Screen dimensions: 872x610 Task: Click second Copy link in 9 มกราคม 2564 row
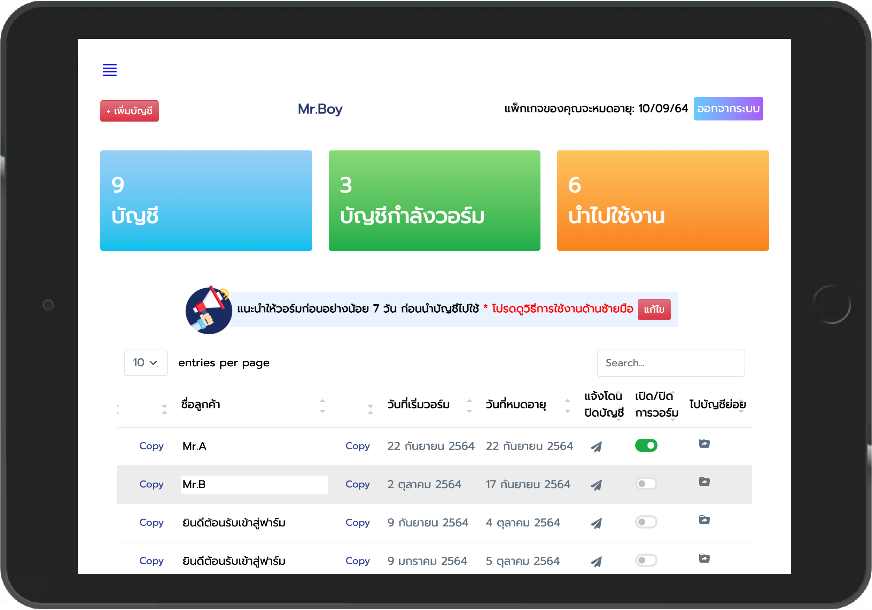click(x=357, y=561)
